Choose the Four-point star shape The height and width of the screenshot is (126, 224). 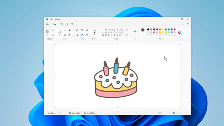pos(114,35)
